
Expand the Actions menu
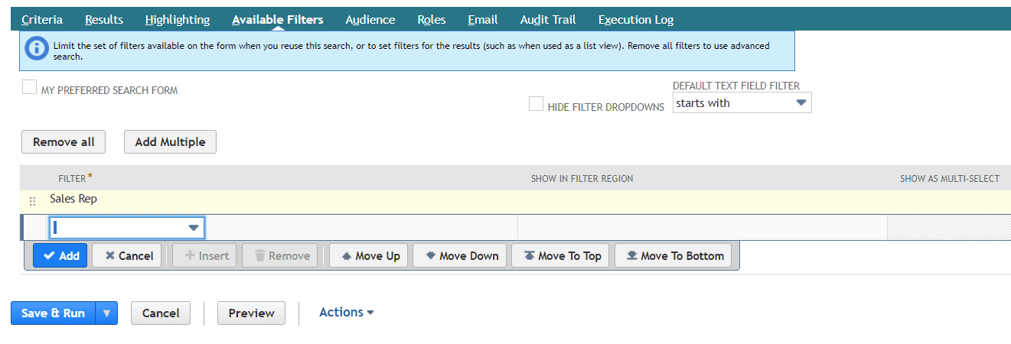(x=347, y=312)
